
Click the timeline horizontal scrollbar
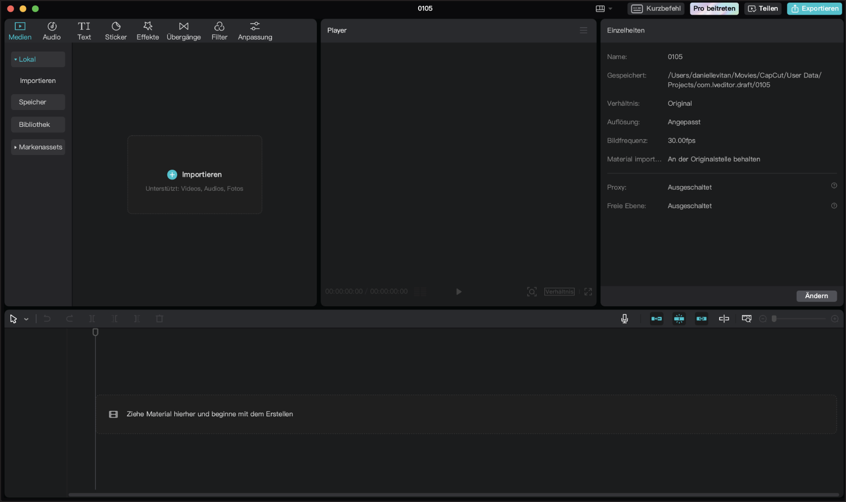pos(454,494)
